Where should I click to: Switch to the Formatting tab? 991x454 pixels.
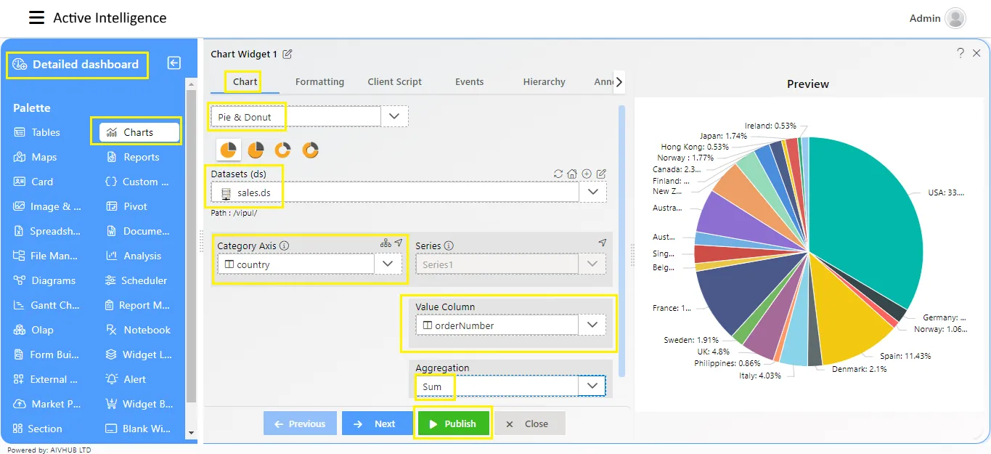click(x=319, y=81)
